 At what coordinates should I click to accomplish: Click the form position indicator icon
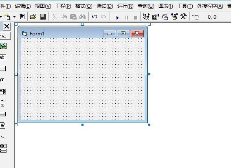pyautogui.click(x=196, y=17)
